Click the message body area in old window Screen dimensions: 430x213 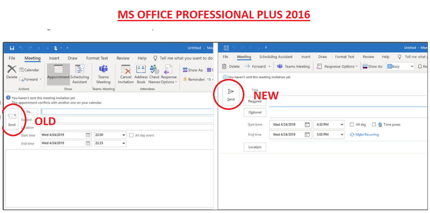[110, 178]
